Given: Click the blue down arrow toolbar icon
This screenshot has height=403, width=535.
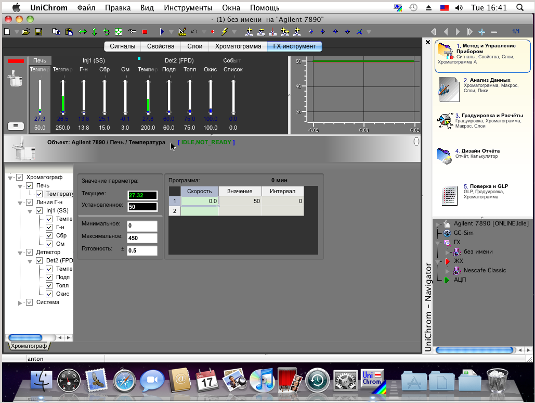Looking at the screenshot, I should pyautogui.click(x=347, y=32).
